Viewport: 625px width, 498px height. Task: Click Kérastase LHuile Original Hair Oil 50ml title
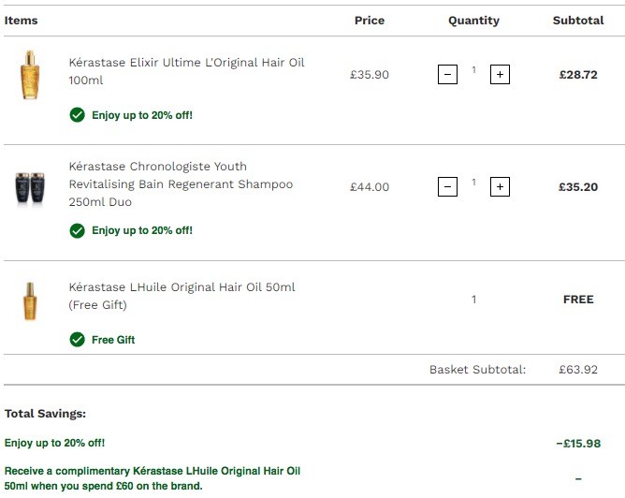(x=182, y=296)
